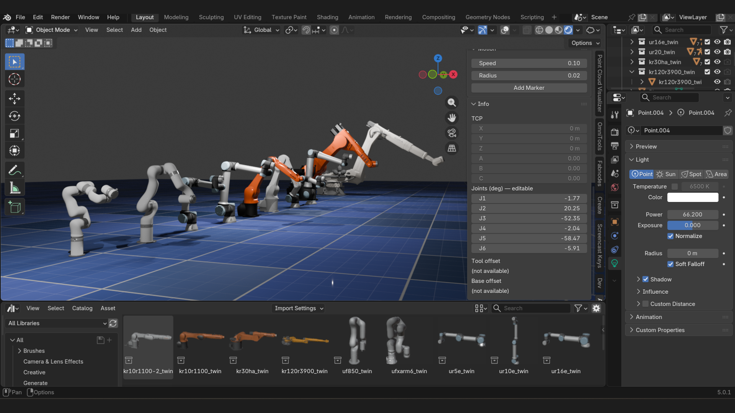The height and width of the screenshot is (413, 735).
Task: Select the Rotate tool
Action: point(14,115)
